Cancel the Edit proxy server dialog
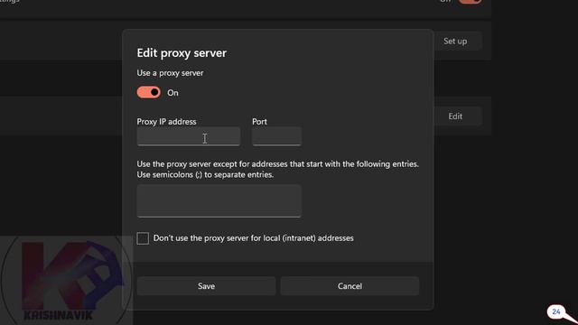Viewport: 578px width, 325px height. click(x=350, y=286)
